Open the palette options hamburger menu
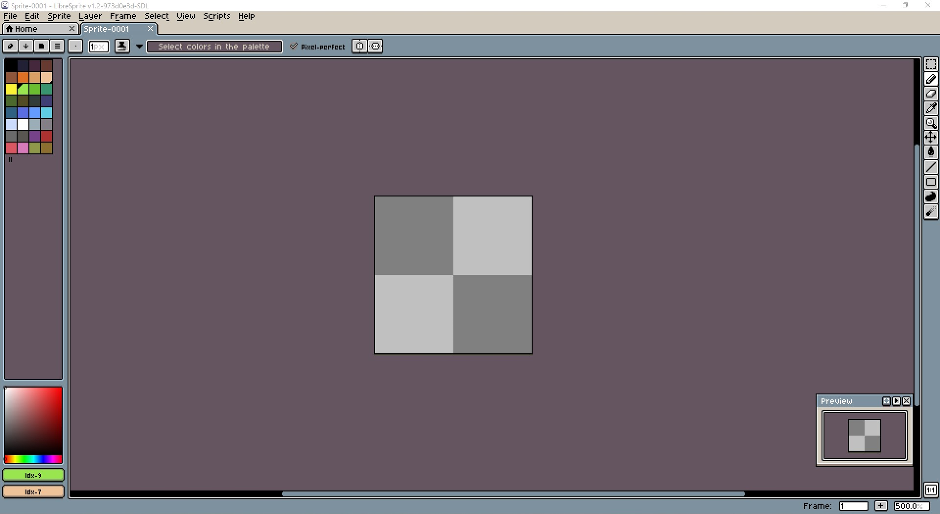Viewport: 940px width, 514px height. (57, 46)
